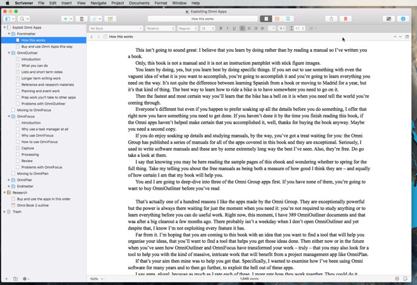Click add-folder icon at binder bottom
The width and height of the screenshot is (417, 285).
tap(15, 279)
